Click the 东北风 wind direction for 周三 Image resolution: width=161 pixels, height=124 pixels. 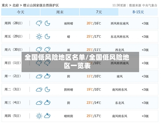[x=120, y=103]
